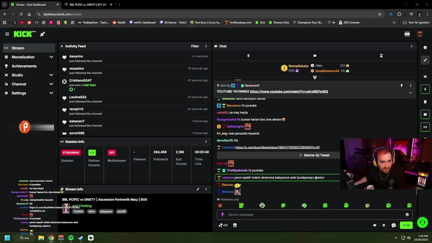This screenshot has height=243, width=432.
Task: Open wtcN's Dashboard bookmark
Action: pos(142,23)
